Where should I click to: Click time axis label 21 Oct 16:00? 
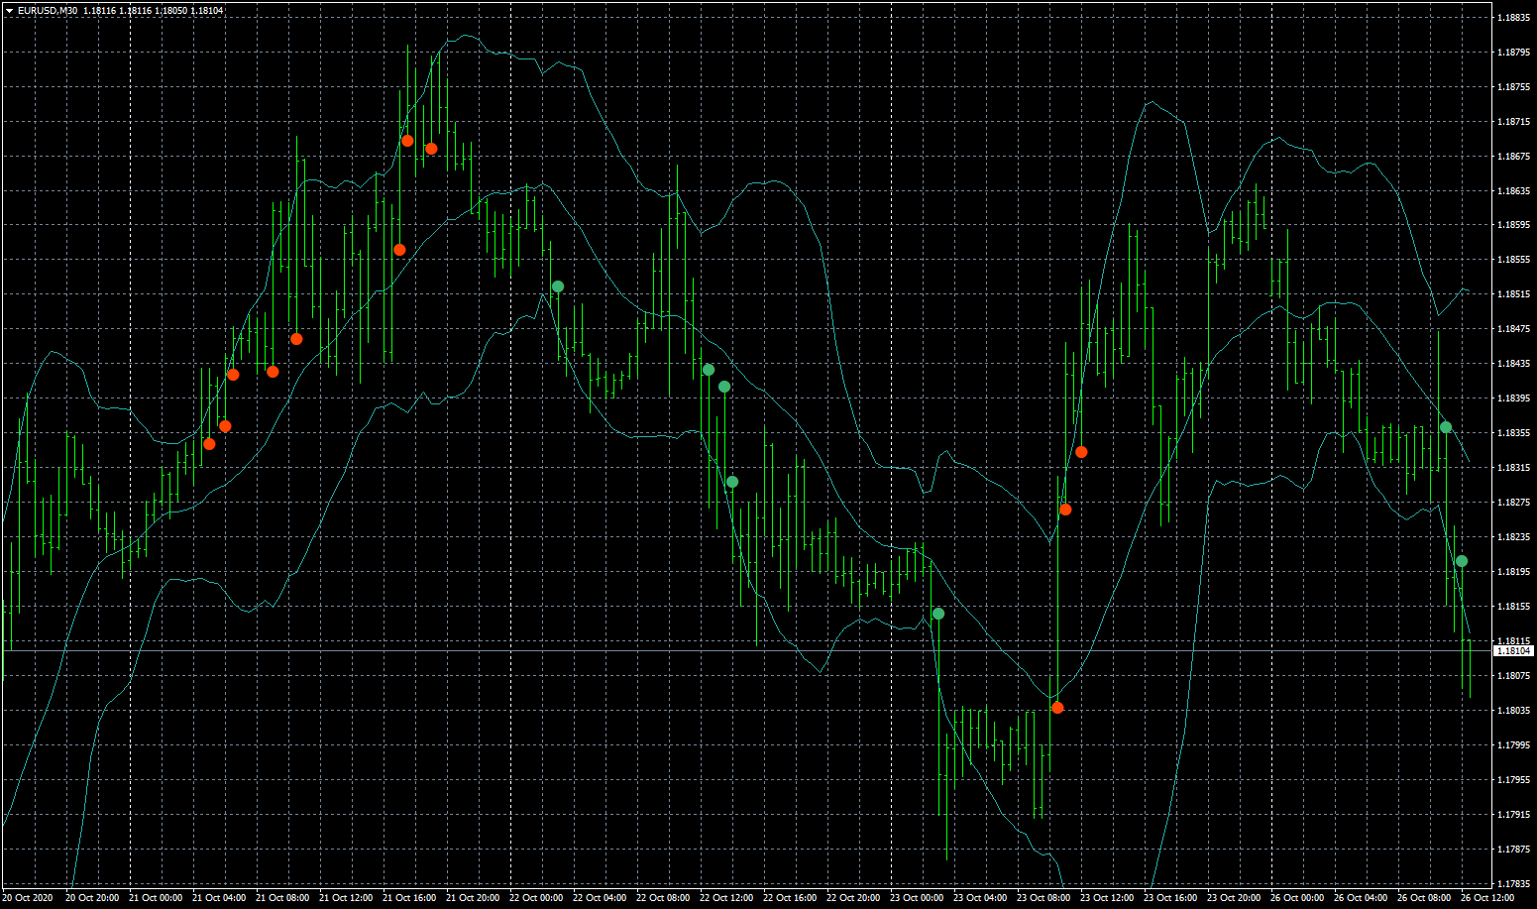pyautogui.click(x=409, y=898)
